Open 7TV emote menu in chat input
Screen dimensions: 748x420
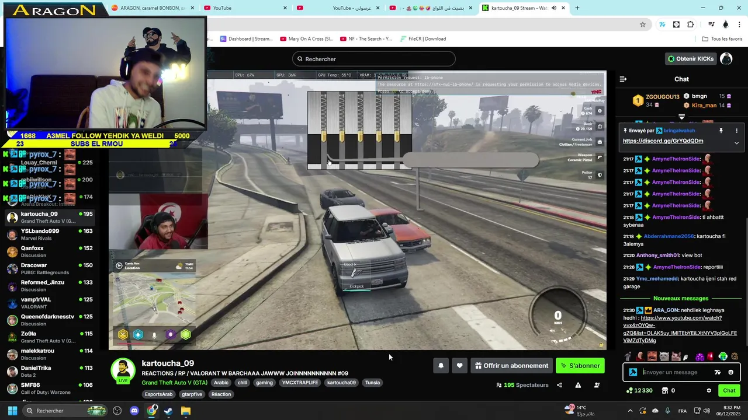718,372
